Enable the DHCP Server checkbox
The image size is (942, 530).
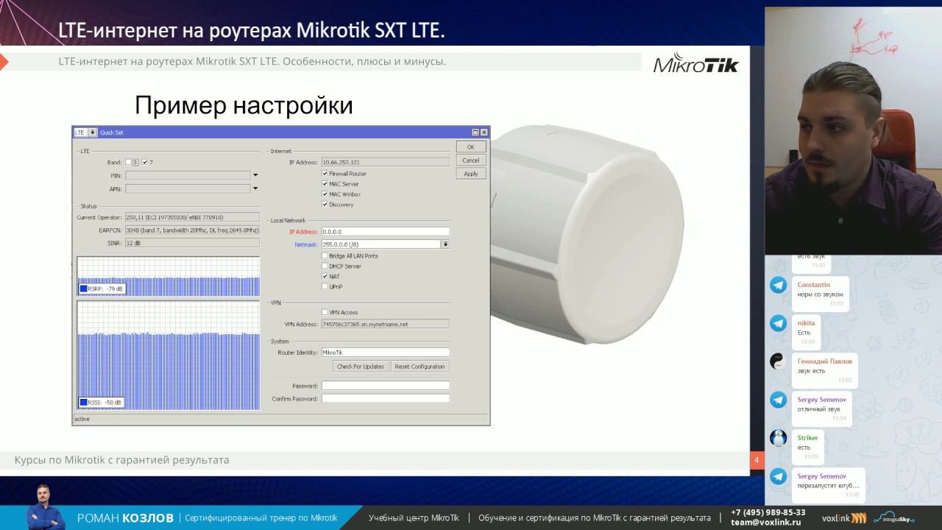(325, 266)
